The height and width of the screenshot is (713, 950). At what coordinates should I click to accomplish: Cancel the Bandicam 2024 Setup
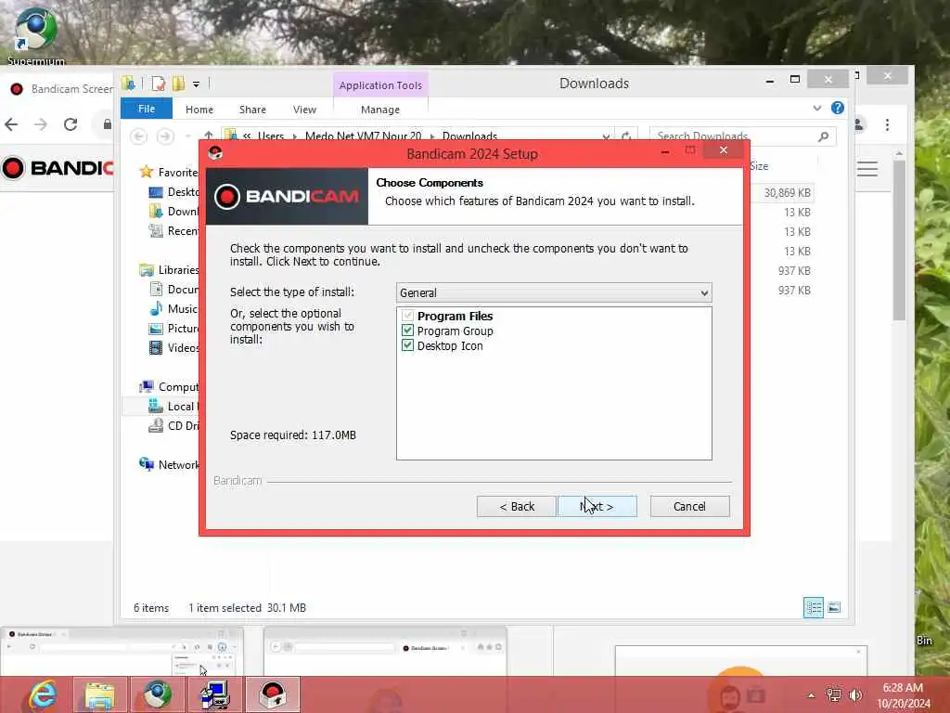pyautogui.click(x=689, y=506)
